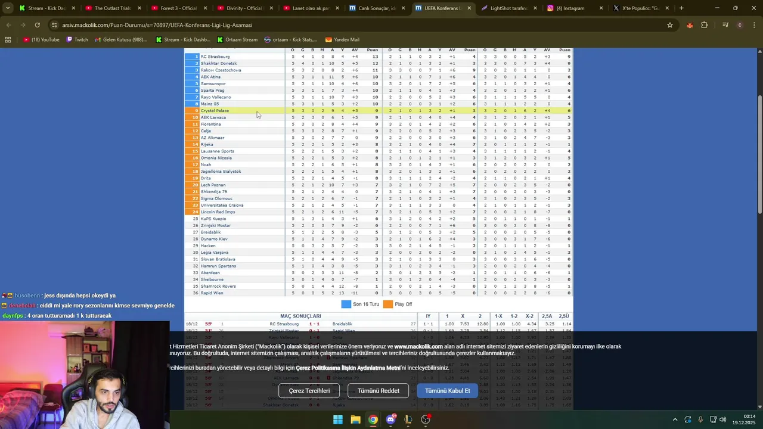Switch to Divinity - Official tab
Viewport: 763px width, 429px height.
coord(245,8)
